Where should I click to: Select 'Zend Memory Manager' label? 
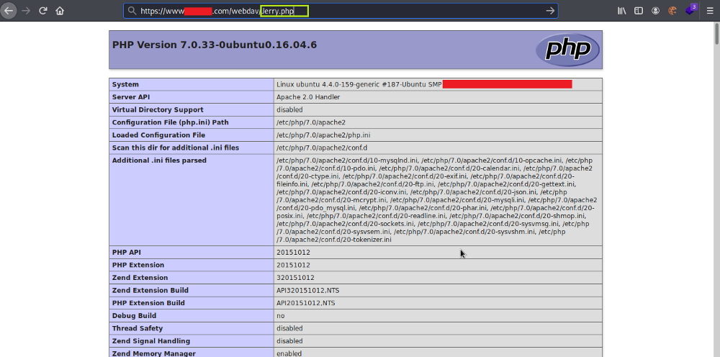pyautogui.click(x=154, y=353)
